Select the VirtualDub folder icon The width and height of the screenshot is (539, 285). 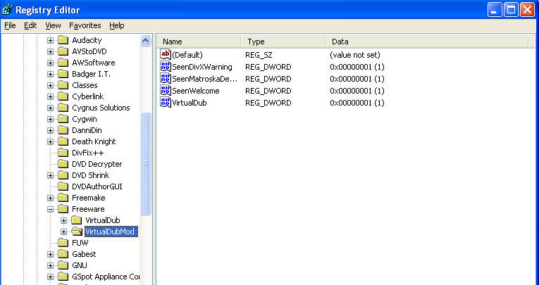tap(77, 220)
